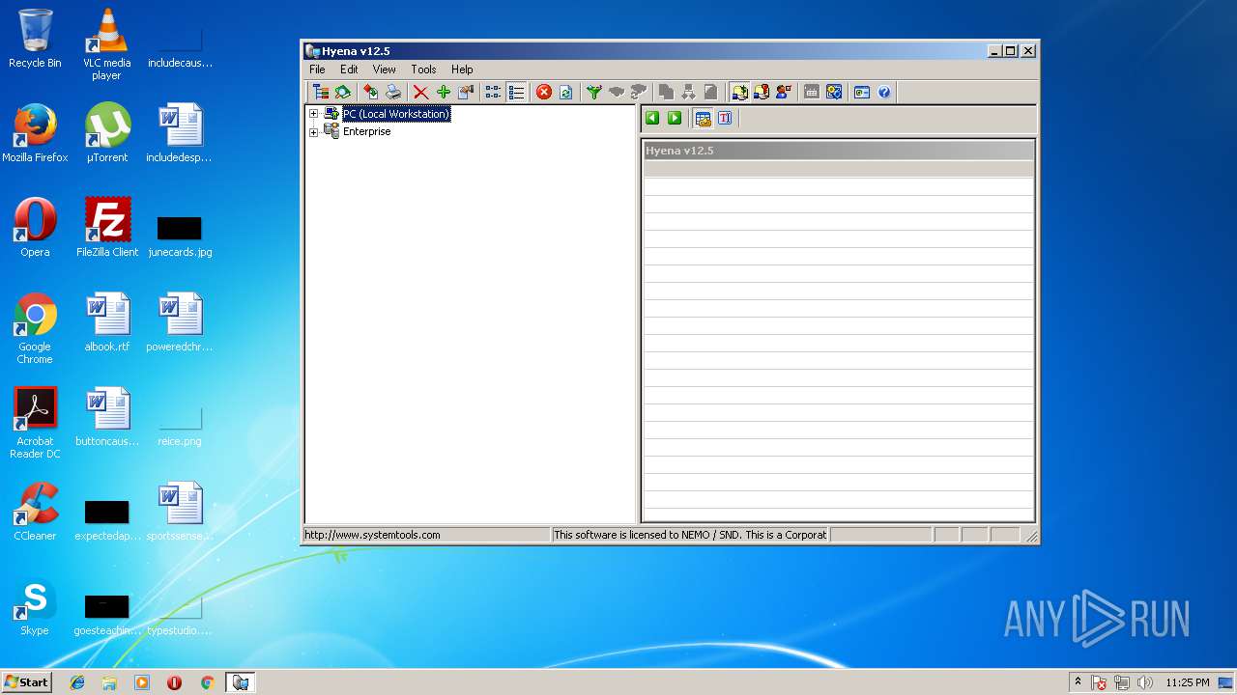Screen dimensions: 1237x695
Task: Open Acrobat Reader DC desktop shortcut
Action: (35, 423)
